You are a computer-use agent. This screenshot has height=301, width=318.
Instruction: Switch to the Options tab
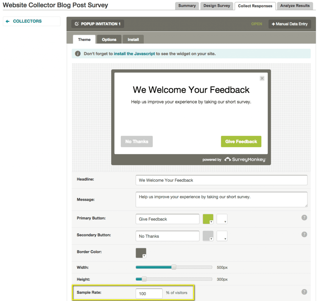pos(109,39)
